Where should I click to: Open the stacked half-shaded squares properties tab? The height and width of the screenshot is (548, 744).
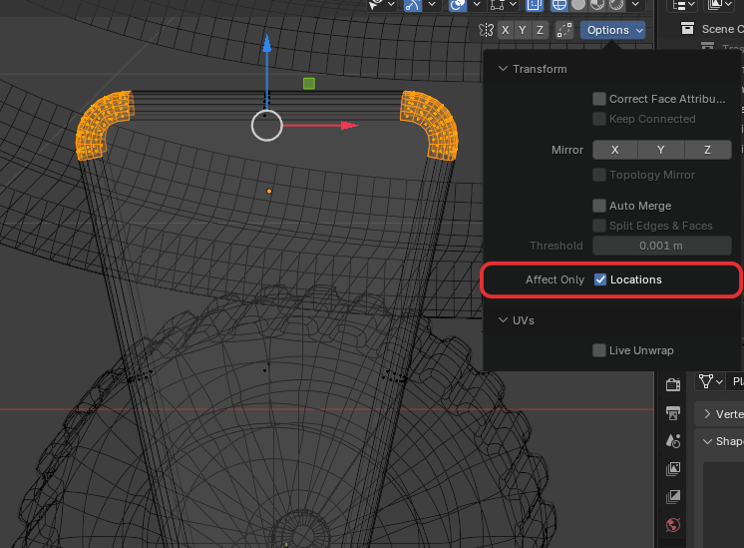[x=673, y=497]
